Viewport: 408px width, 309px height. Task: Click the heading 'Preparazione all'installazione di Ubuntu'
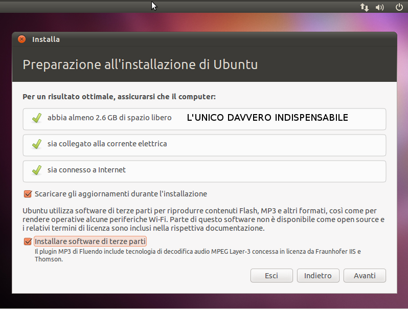click(x=140, y=64)
